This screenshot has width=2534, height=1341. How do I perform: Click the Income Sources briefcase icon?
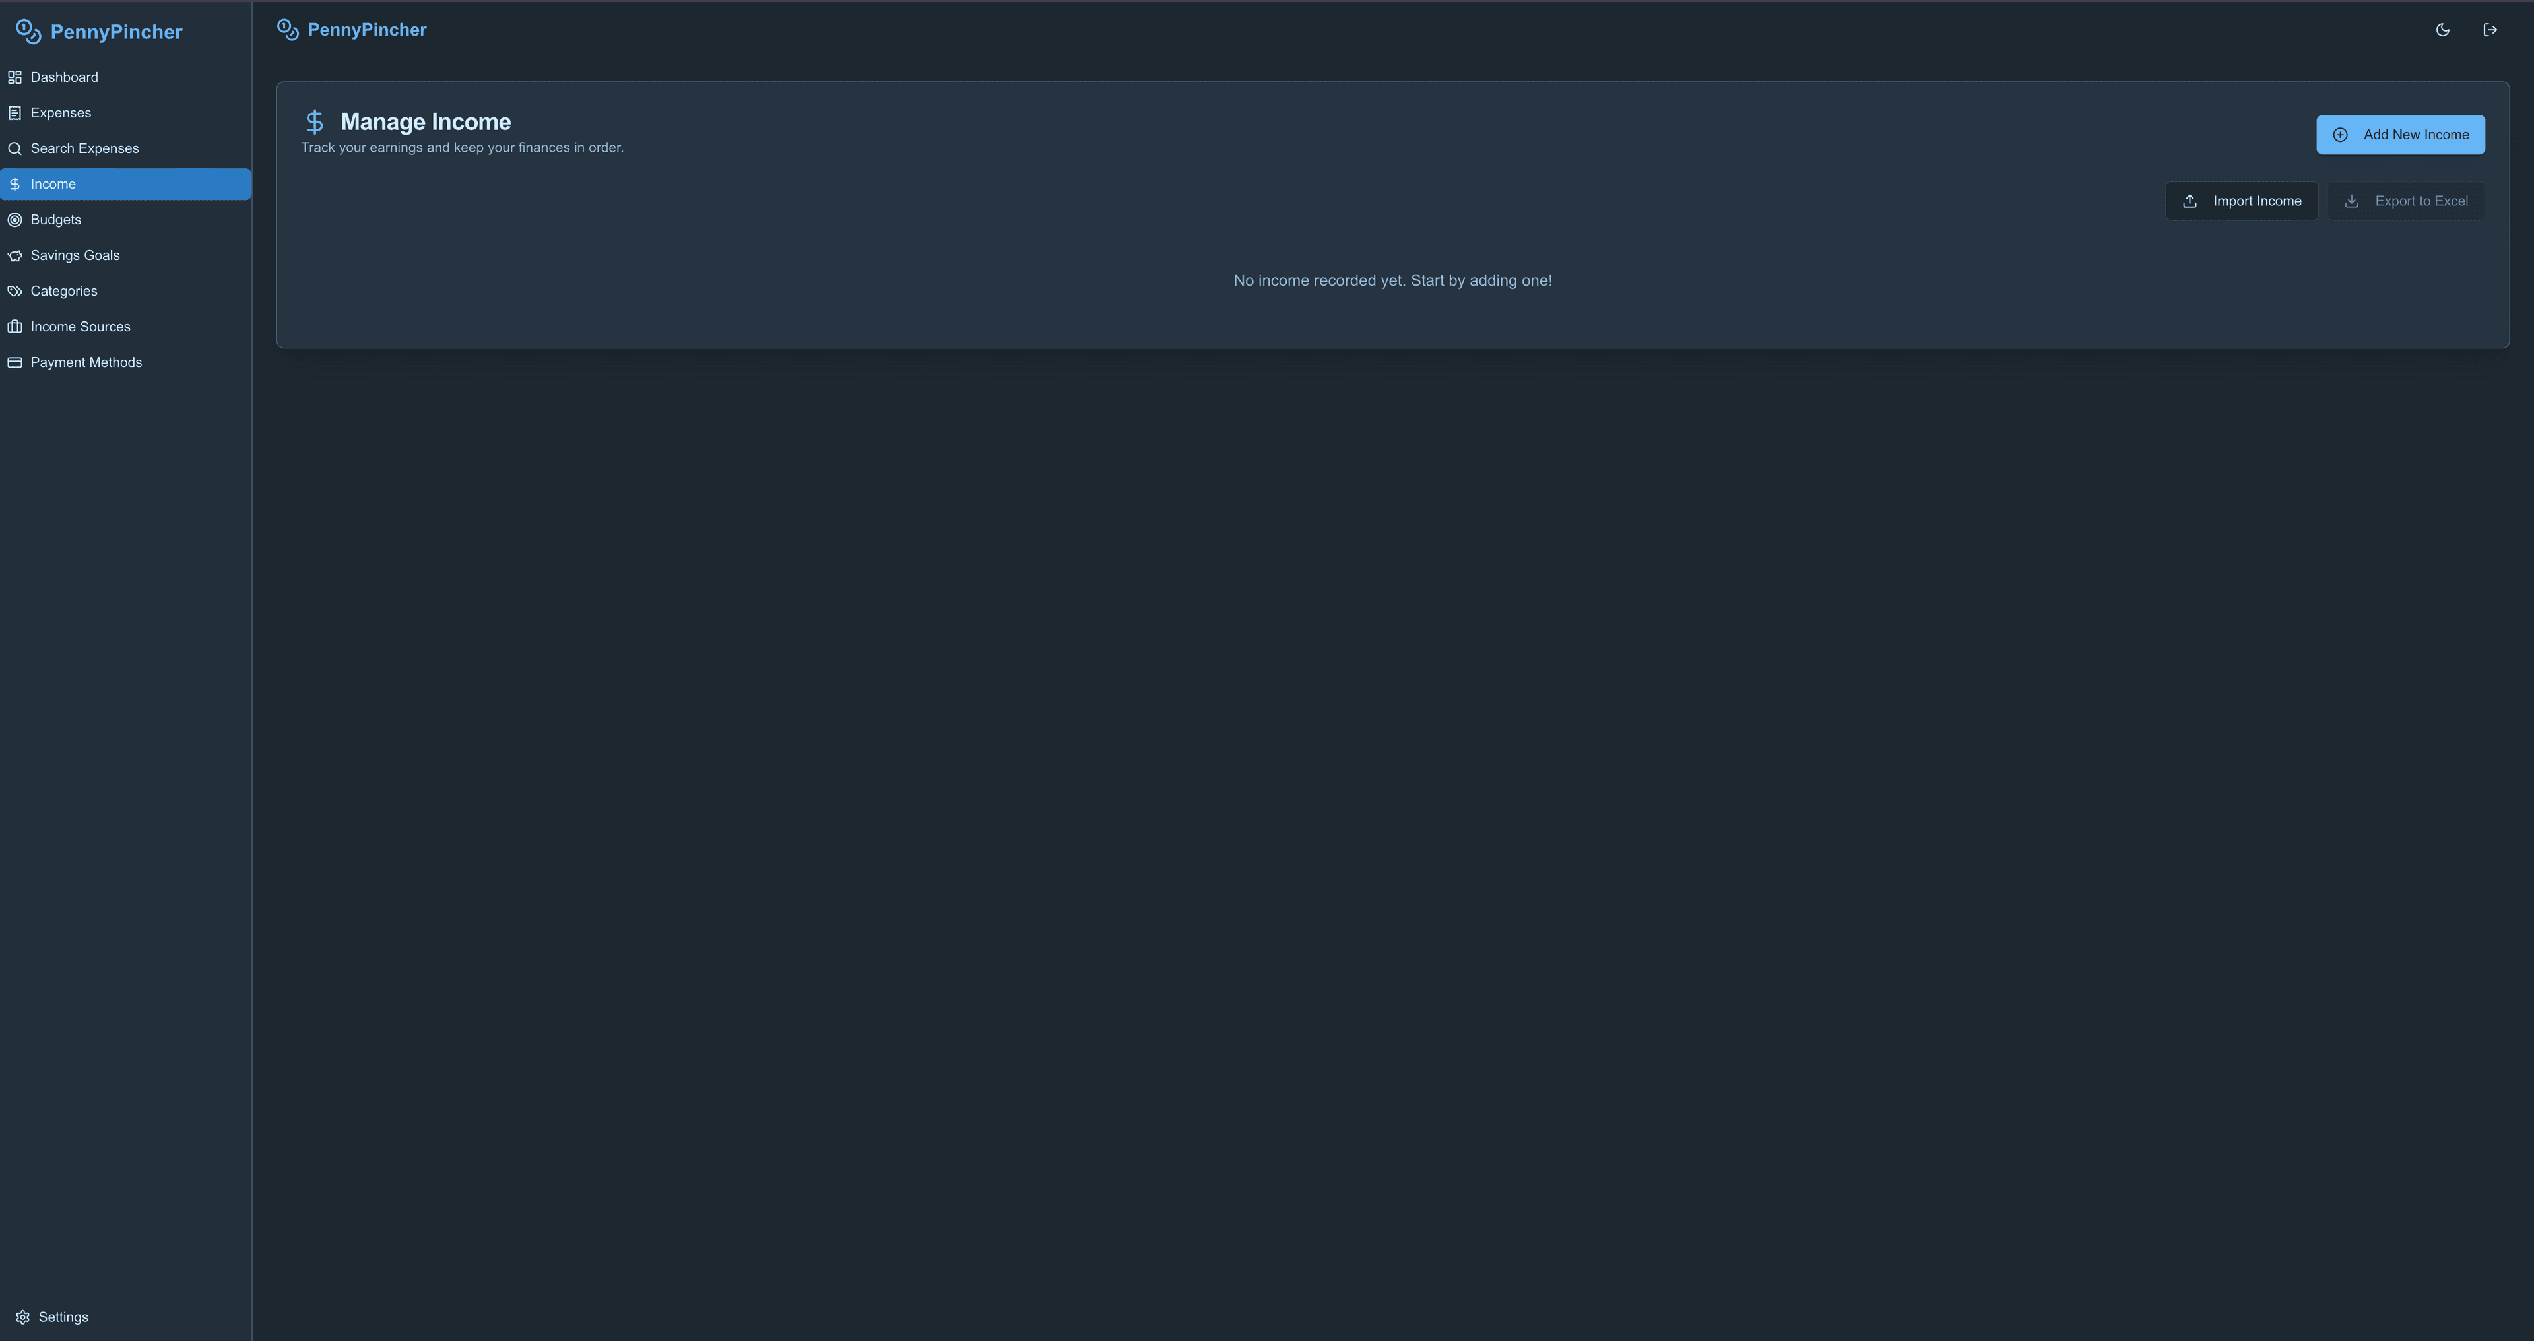coord(15,327)
